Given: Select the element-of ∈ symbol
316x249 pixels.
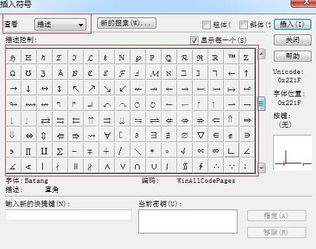Looking at the screenshot, I should (x=216, y=136).
